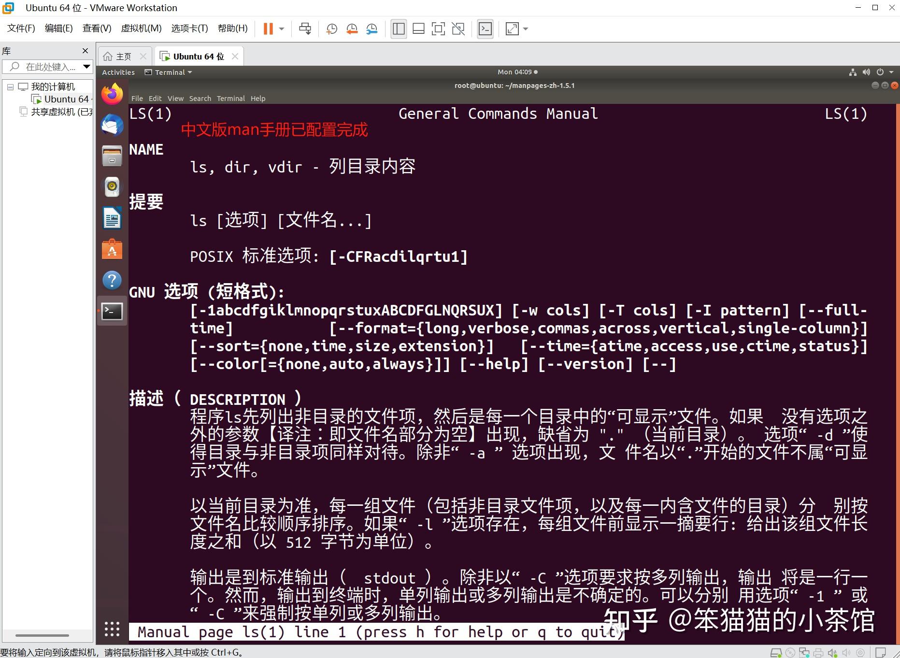This screenshot has width=900, height=658.
Task: Open the 查看(V) menu
Action: [x=97, y=29]
